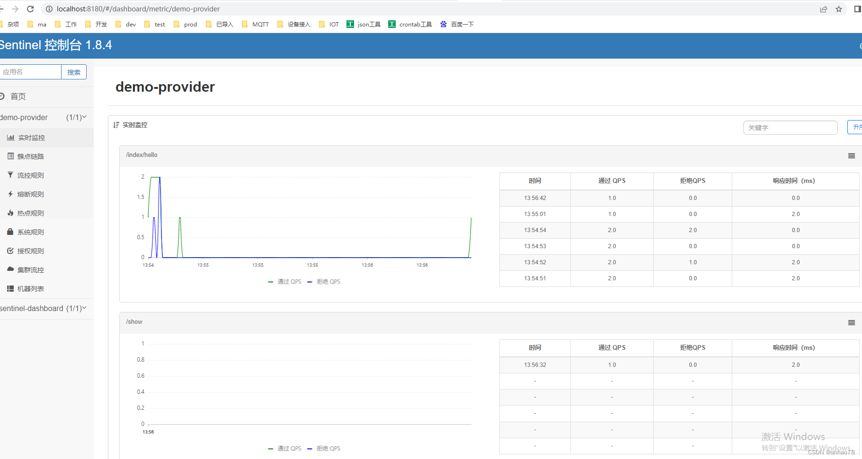Open the 机器列表 machine list

[30, 288]
